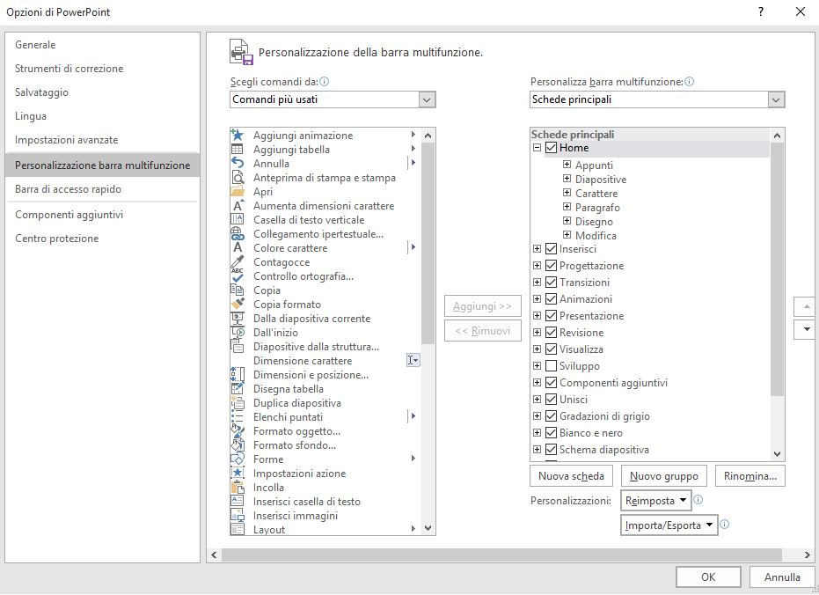Screen dimensions: 819x595
Task: Click the Incolla clipboard icon
Action: (238, 488)
